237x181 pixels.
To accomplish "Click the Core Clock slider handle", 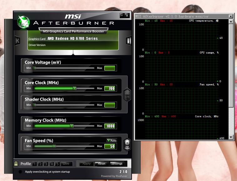I will pos(75,88).
